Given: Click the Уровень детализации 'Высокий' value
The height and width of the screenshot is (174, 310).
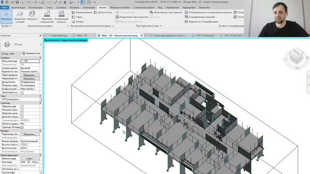Looking at the screenshot, I should (x=30, y=68).
